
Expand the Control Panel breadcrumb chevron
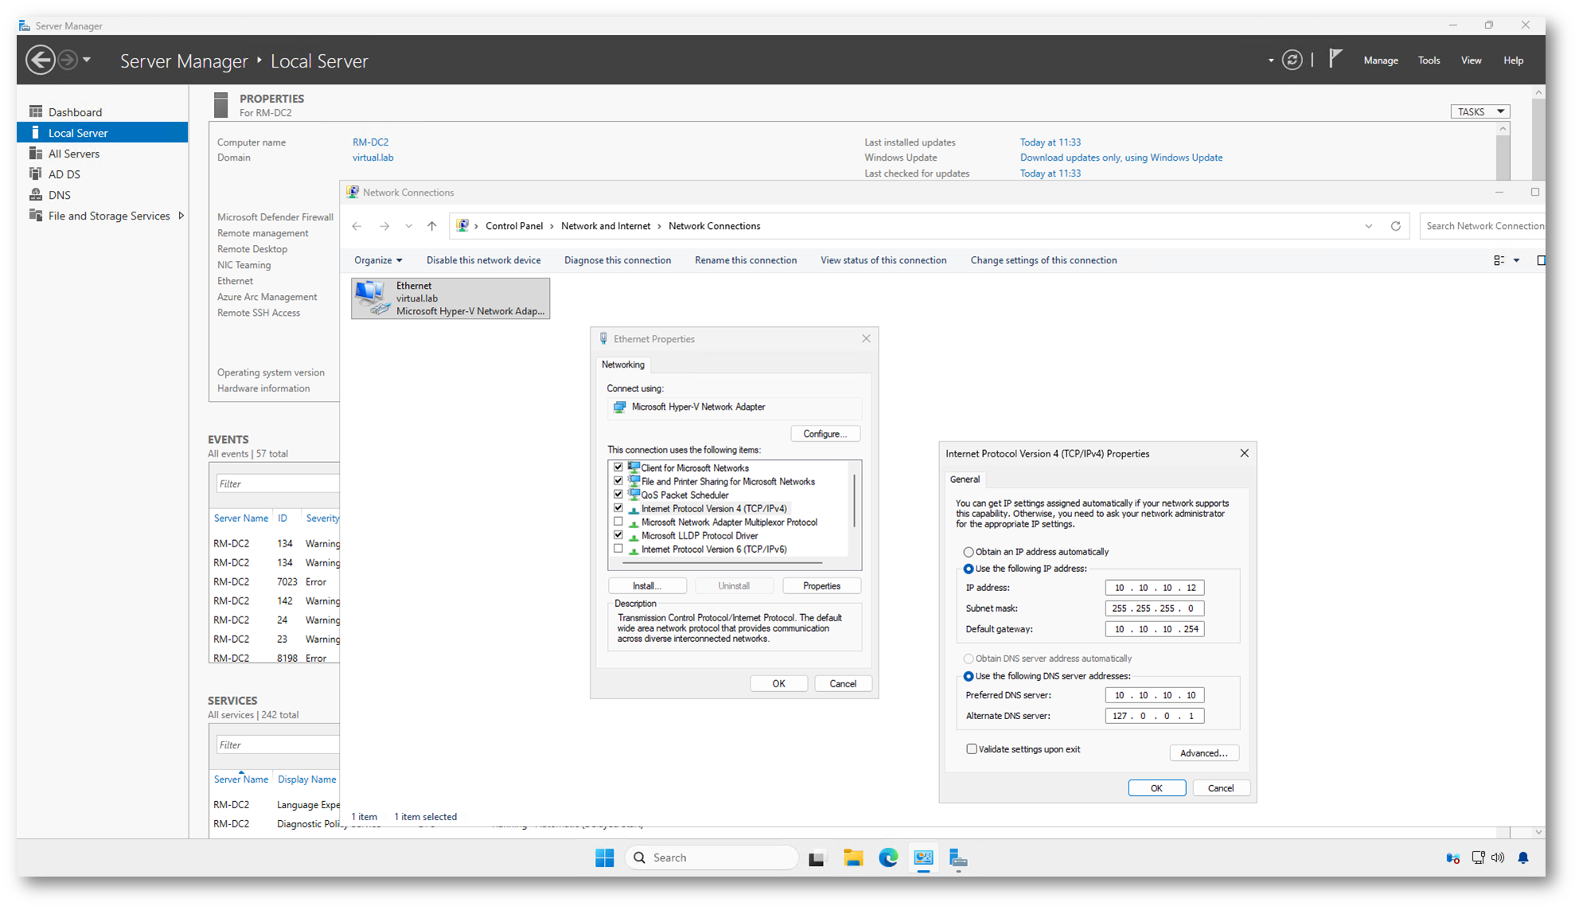tap(552, 226)
